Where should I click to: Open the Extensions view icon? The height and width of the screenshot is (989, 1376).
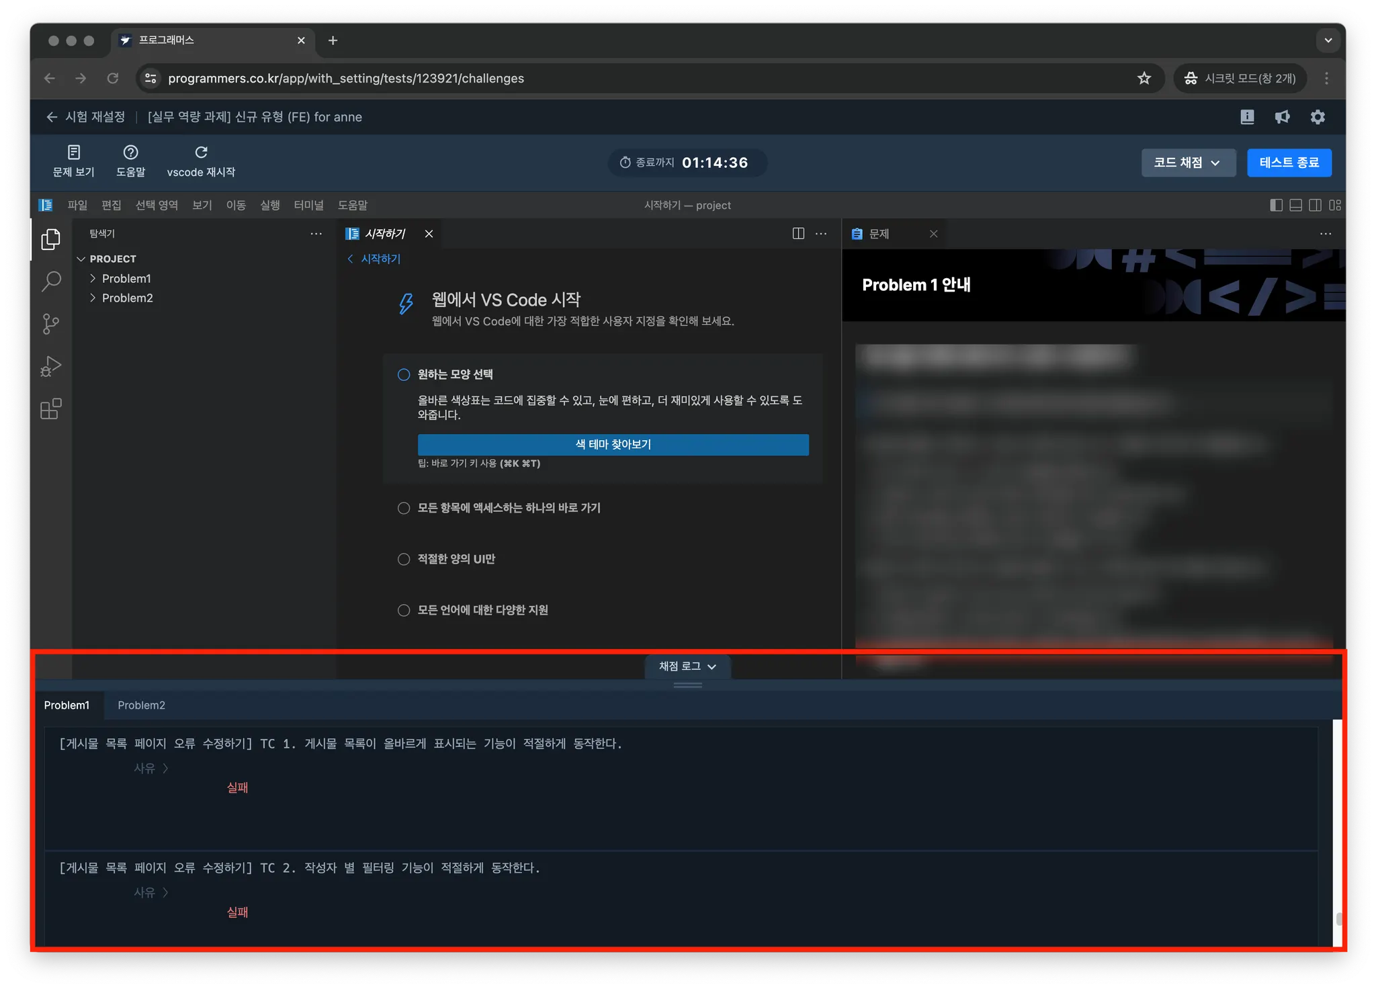[50, 409]
